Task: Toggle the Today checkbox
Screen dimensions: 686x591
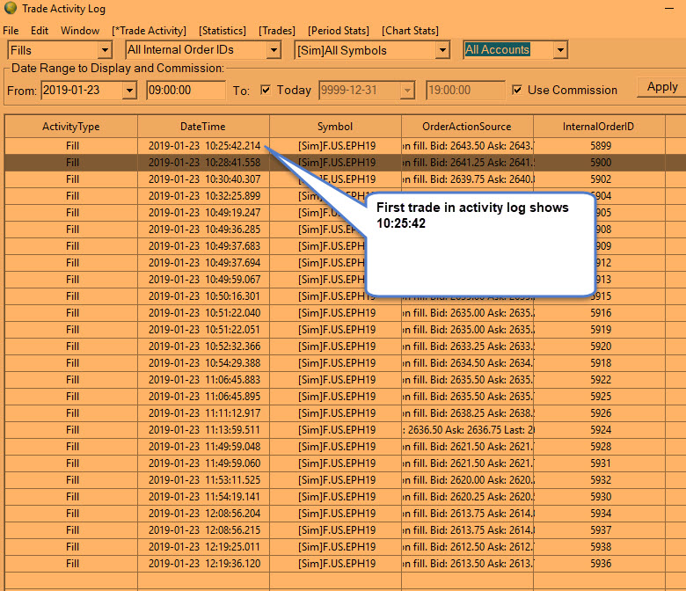Action: pos(266,90)
